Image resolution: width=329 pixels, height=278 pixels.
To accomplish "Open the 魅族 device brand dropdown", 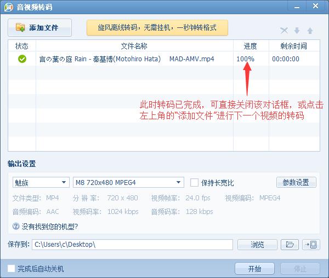I will tap(41, 182).
